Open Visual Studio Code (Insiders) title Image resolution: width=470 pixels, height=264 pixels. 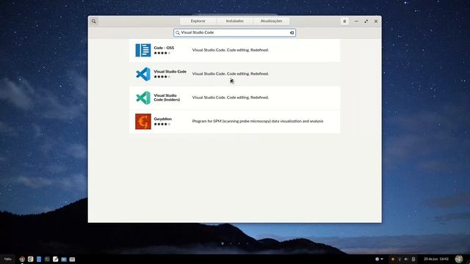[x=167, y=98]
